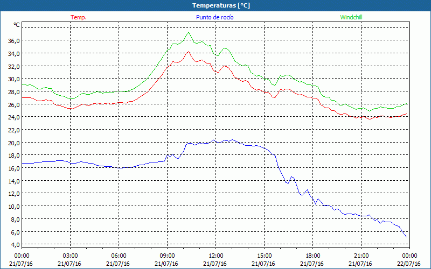Click the 12,0 y-axis label

point(14,194)
